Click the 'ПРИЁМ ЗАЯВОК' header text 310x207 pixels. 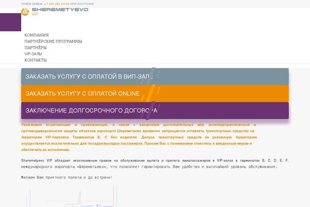click(32, 4)
